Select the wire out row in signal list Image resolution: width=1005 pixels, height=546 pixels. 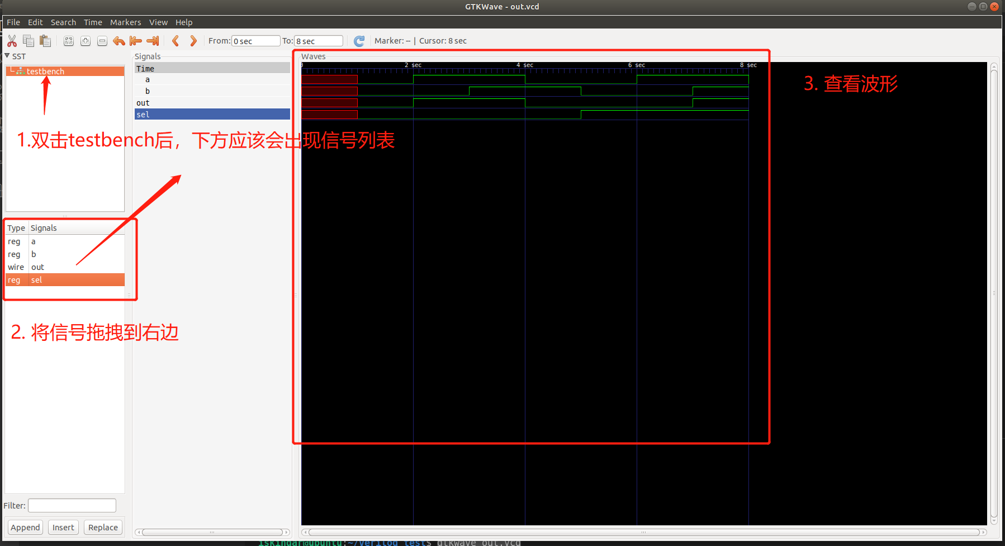coord(65,267)
